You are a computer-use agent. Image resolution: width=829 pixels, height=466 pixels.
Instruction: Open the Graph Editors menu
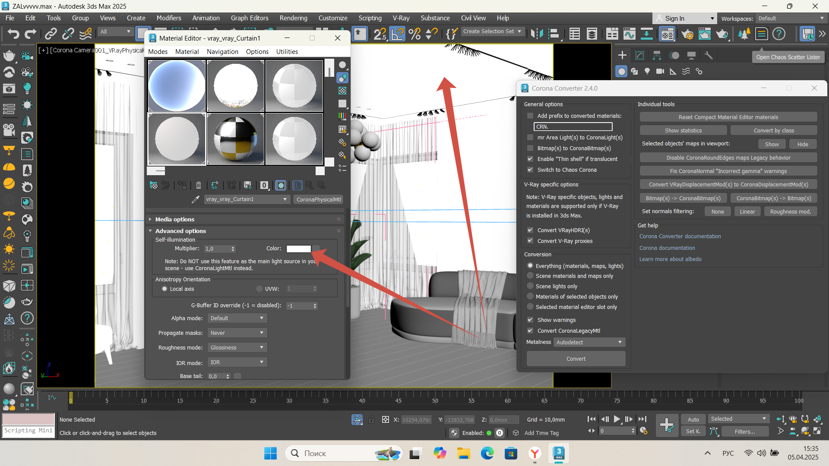(x=250, y=18)
